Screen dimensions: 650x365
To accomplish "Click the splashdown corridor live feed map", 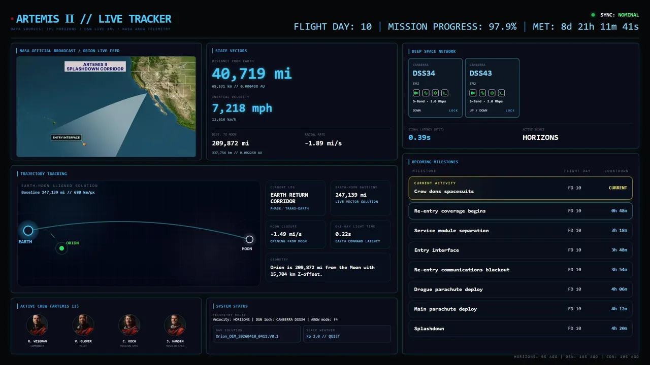I will (x=106, y=106).
